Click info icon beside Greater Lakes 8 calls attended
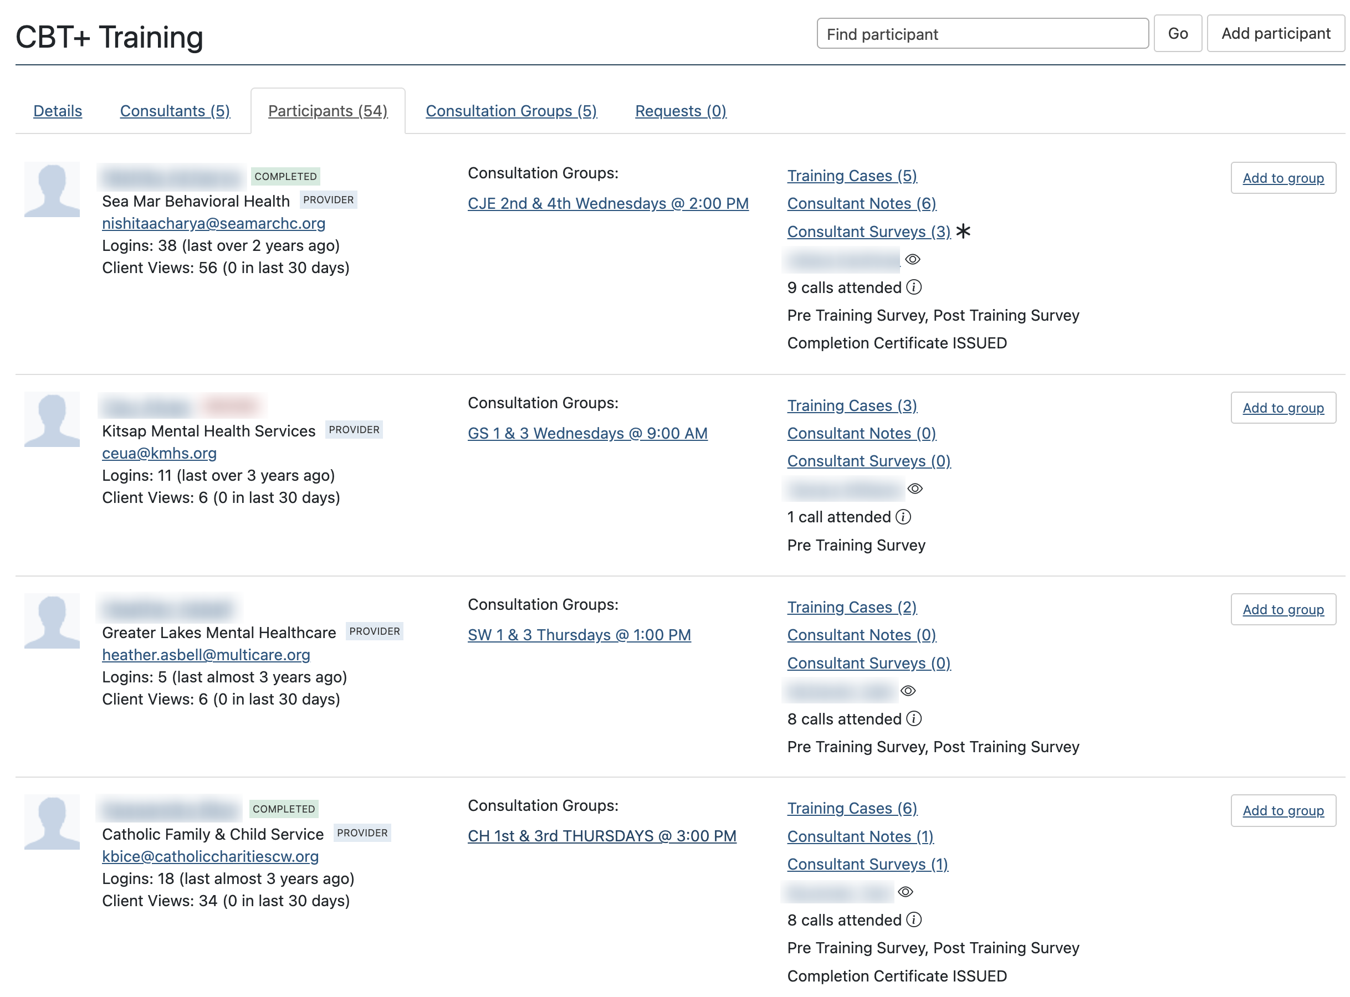This screenshot has height=997, width=1350. point(914,719)
